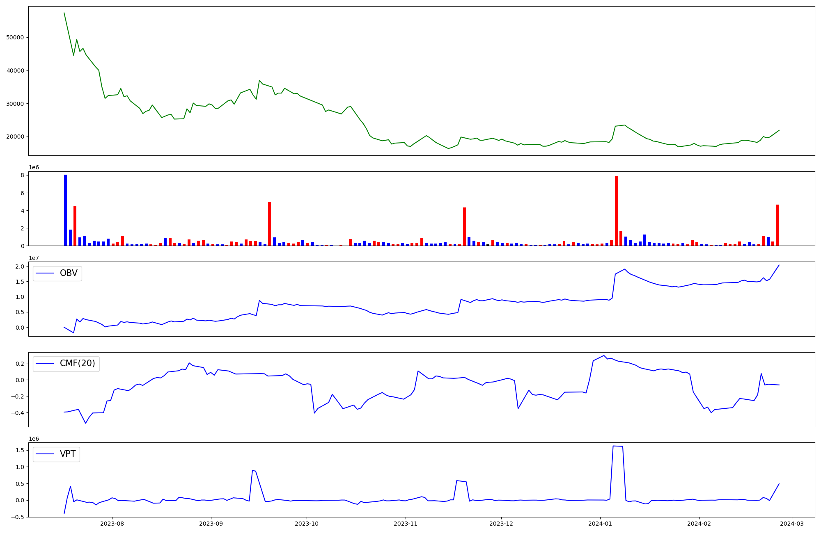
Task: Select the 2024-01 date tick label
Action: (600, 524)
